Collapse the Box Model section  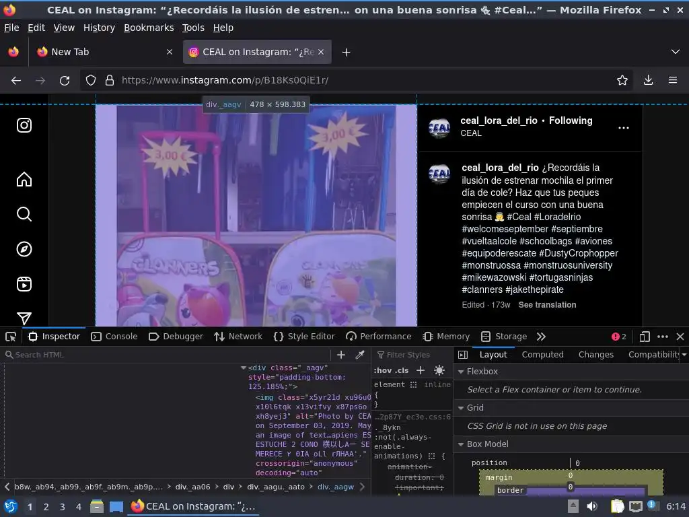(461, 444)
